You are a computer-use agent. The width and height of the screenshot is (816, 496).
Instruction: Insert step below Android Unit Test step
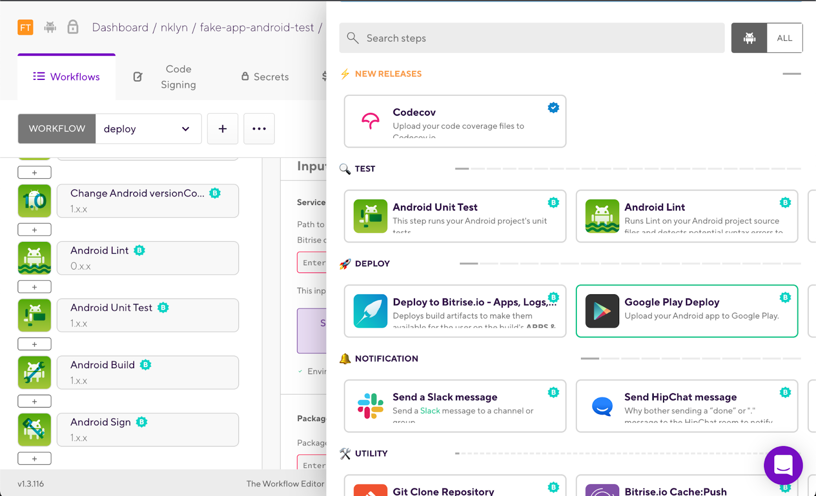coord(35,344)
